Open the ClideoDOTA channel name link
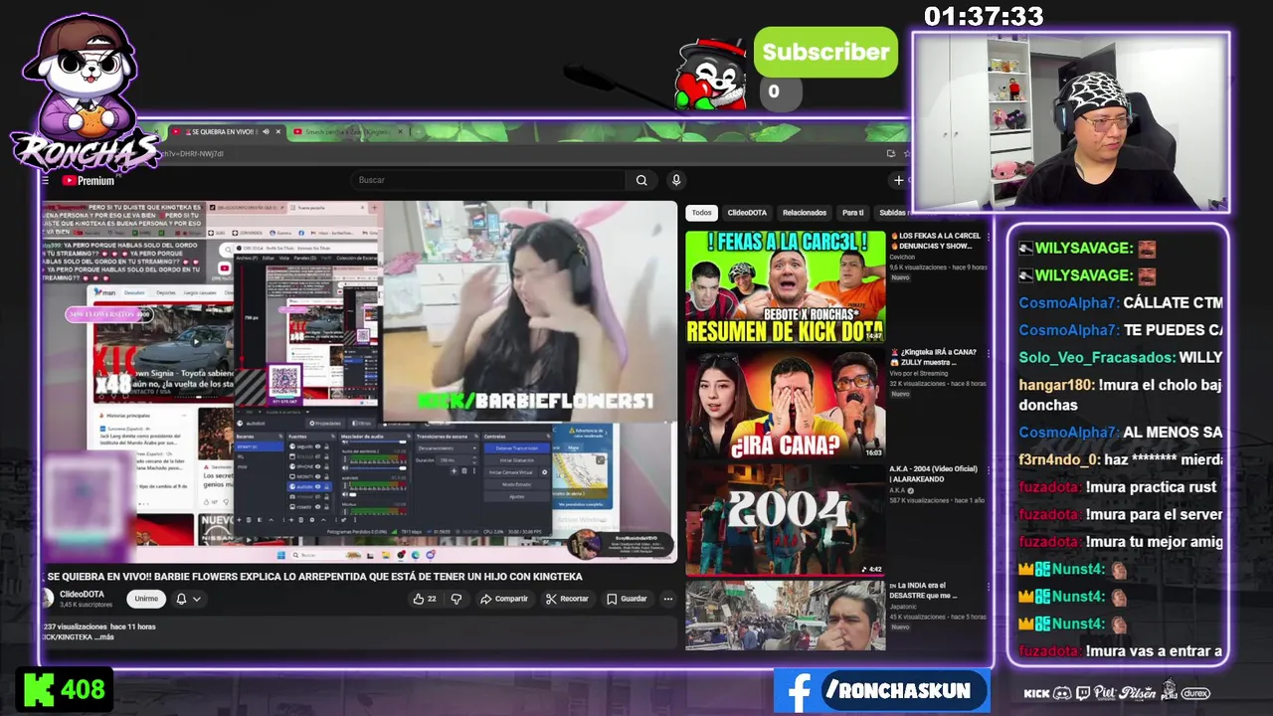The height and width of the screenshot is (716, 1273). click(82, 594)
